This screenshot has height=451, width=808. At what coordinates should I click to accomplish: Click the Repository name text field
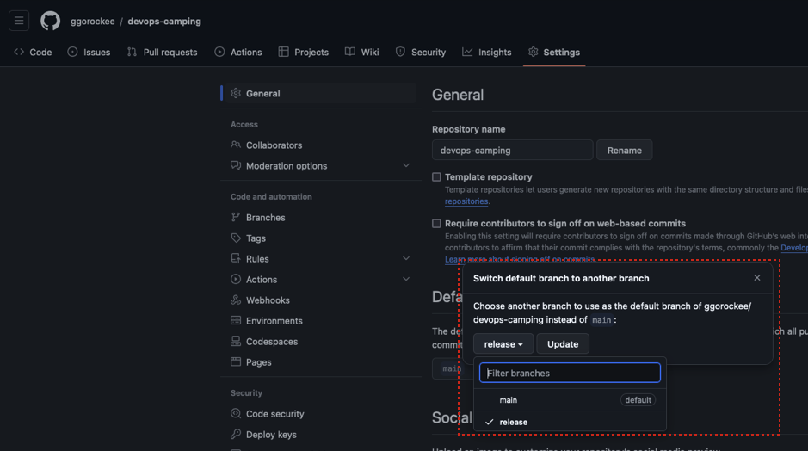pyautogui.click(x=513, y=150)
